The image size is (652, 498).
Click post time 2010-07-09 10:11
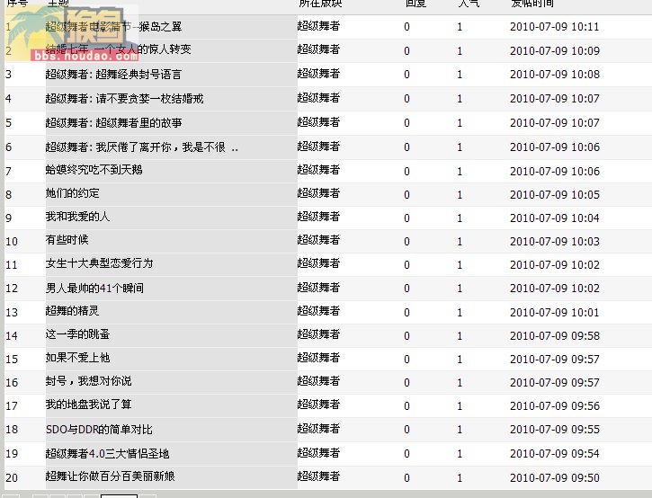point(555,27)
